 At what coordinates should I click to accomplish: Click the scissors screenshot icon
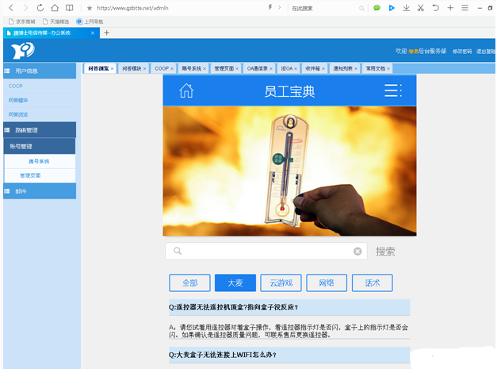tap(421, 8)
